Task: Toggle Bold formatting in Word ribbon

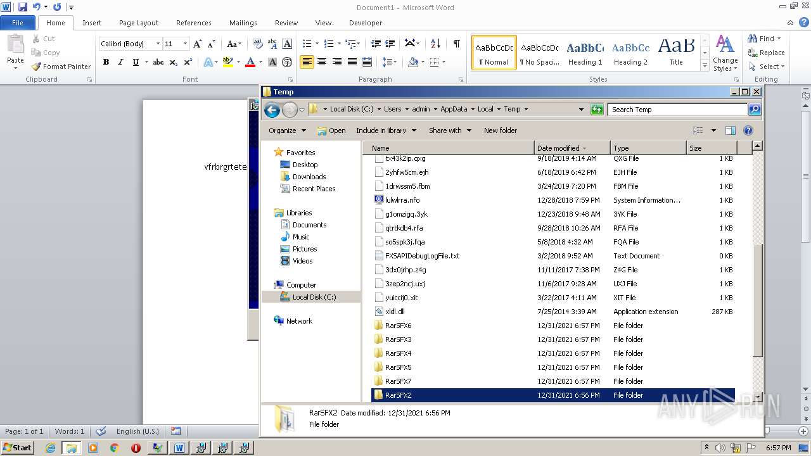Action: point(106,62)
